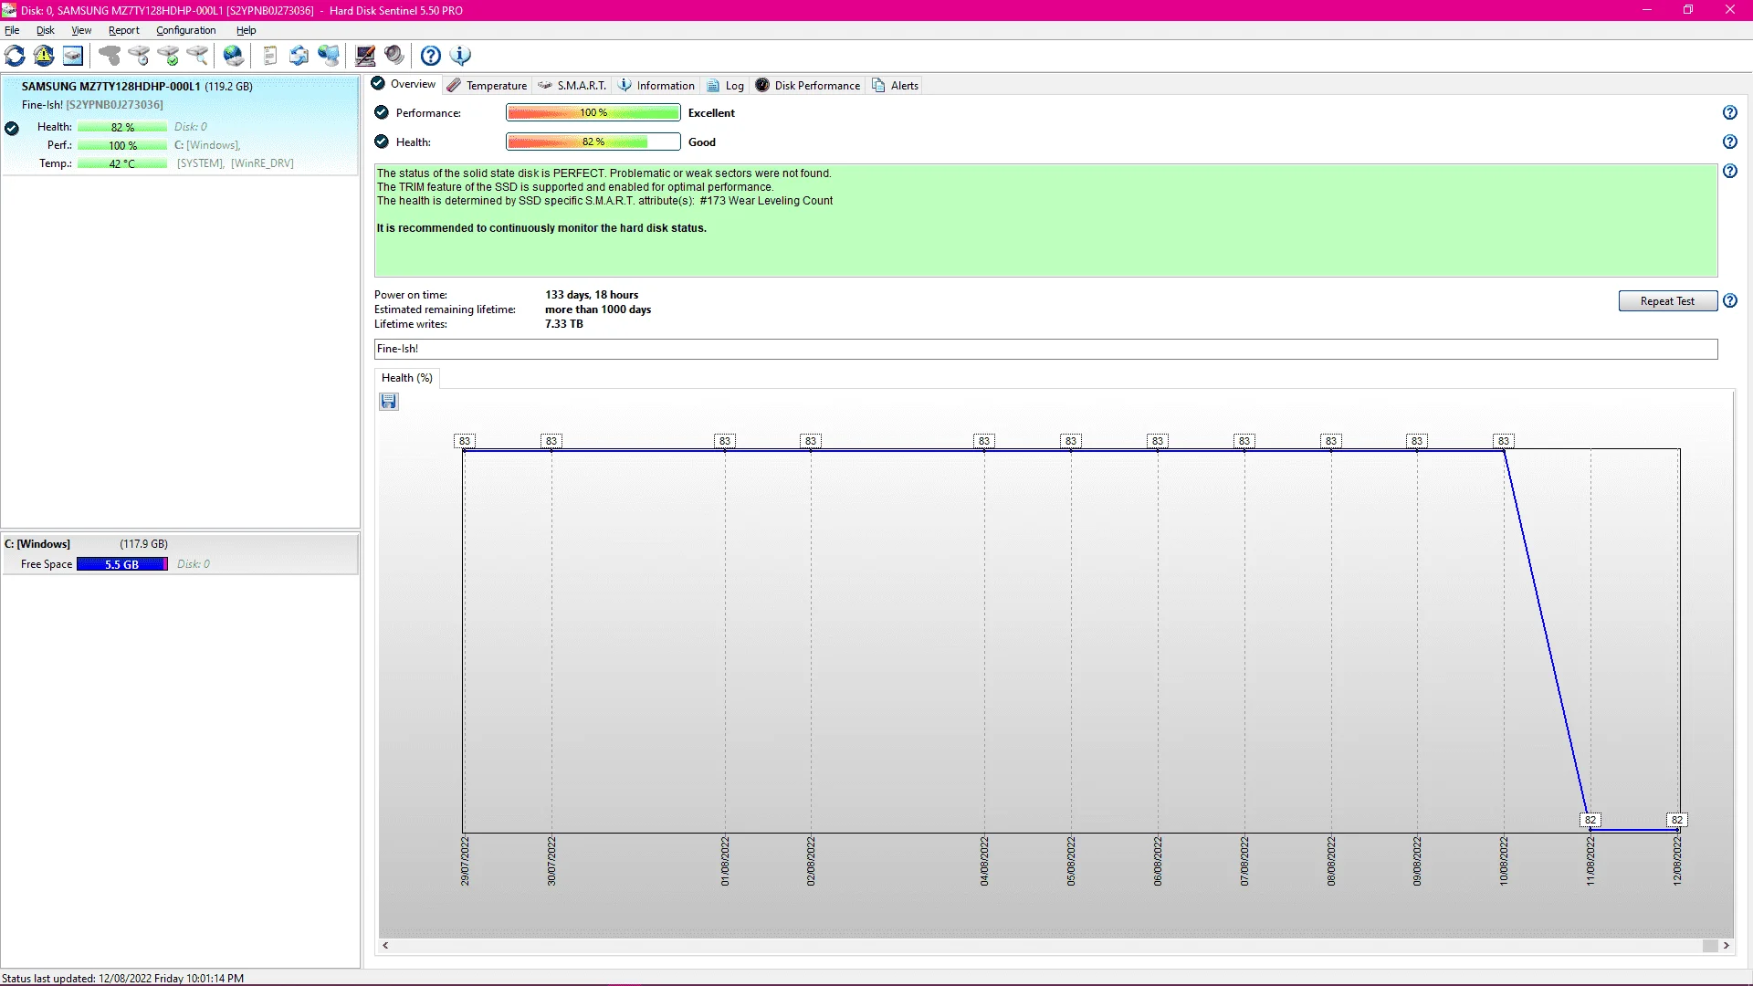This screenshot has width=1753, height=986.
Task: Click the globe with monitor toolbar icon
Action: pos(329,56)
